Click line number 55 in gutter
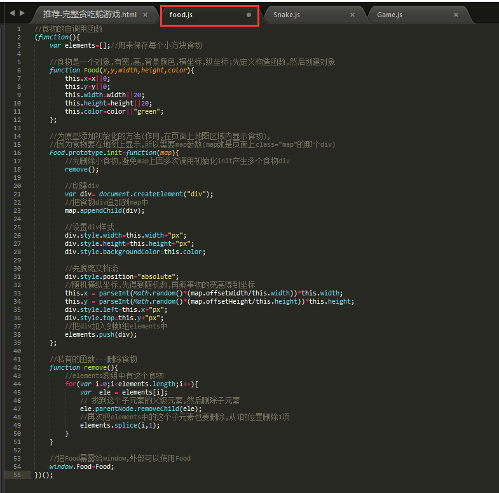Screen dimensions: 499x493 pyautogui.click(x=17, y=475)
